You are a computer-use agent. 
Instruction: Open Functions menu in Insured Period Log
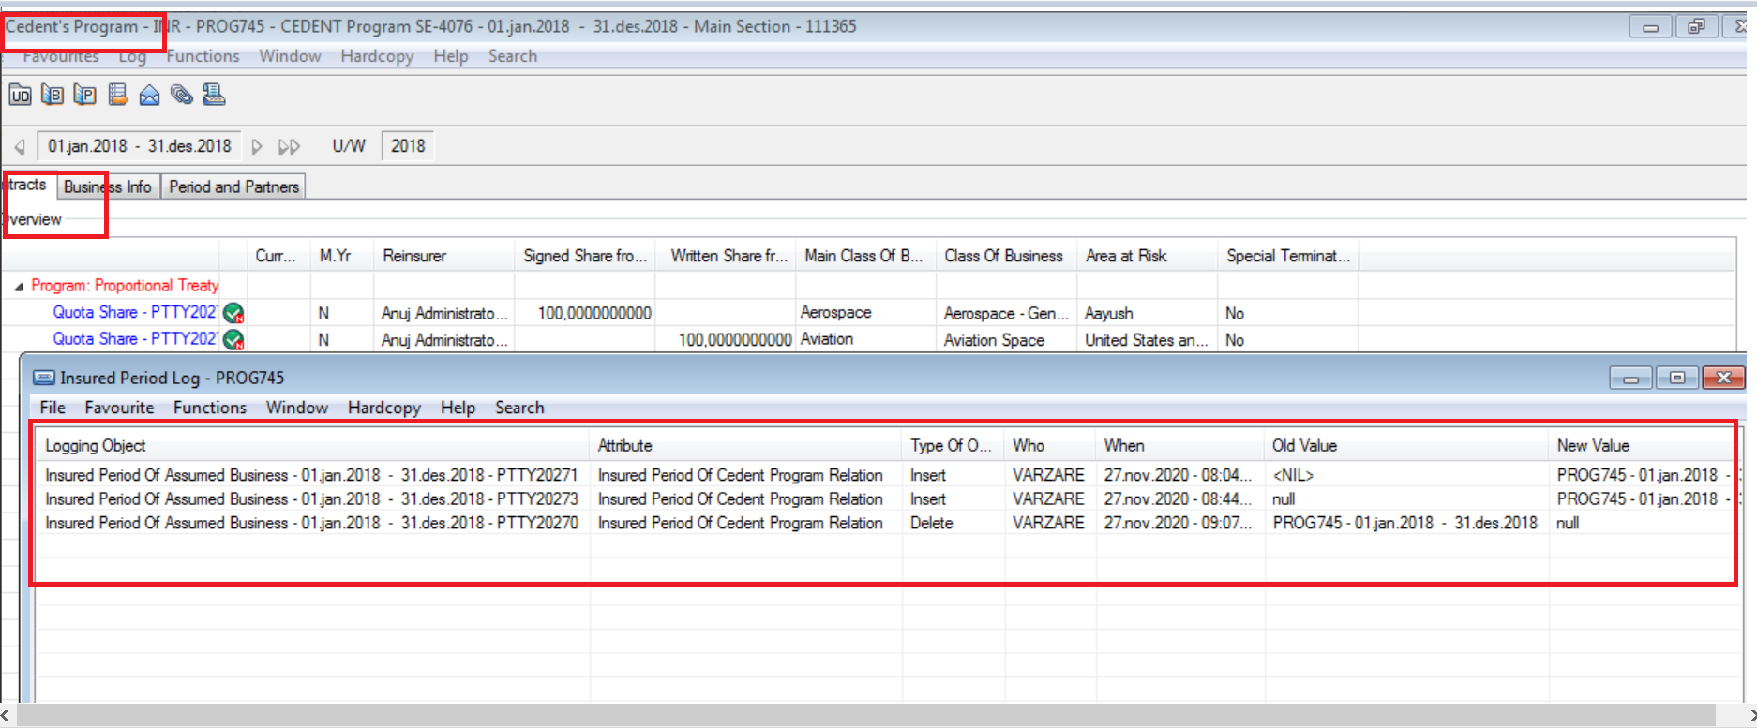point(209,408)
